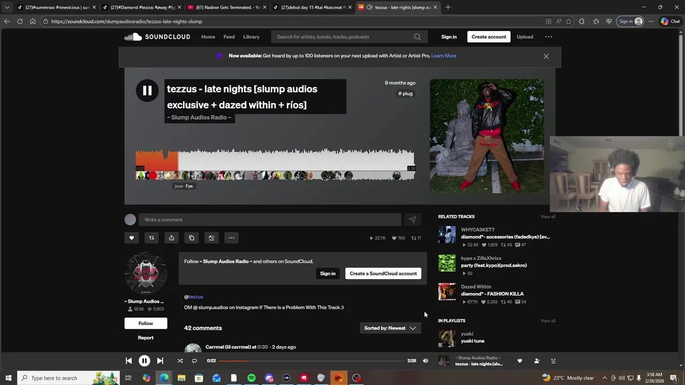Image resolution: width=685 pixels, height=385 pixels.
Task: Toggle shuffle in the player bar
Action: tap(180, 361)
